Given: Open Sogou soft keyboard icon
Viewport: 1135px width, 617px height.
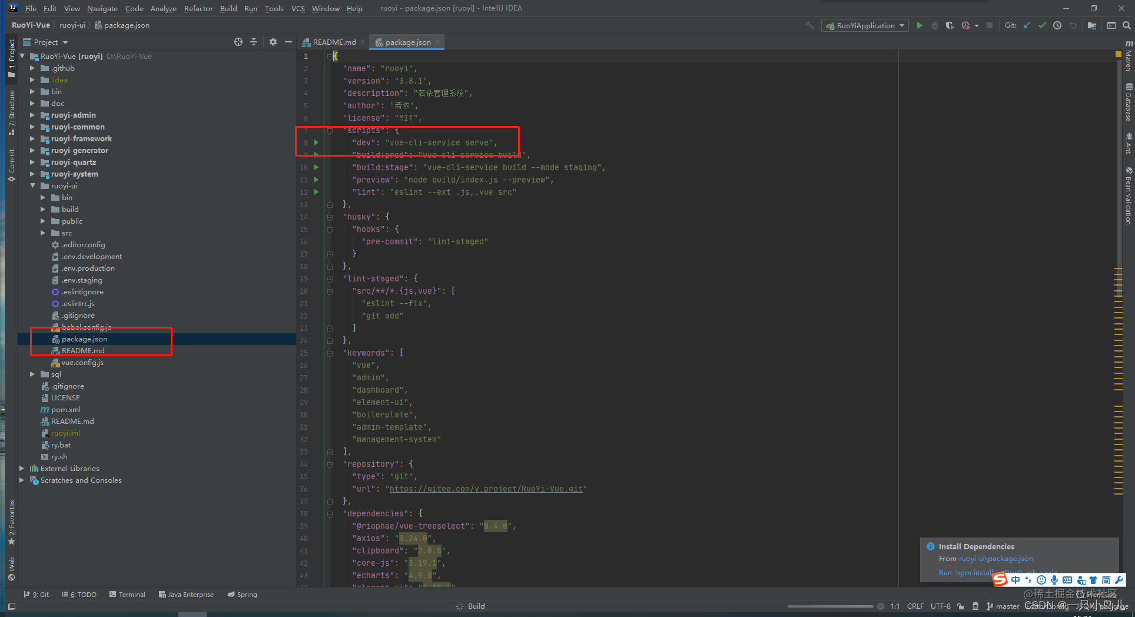Looking at the screenshot, I should (1067, 580).
